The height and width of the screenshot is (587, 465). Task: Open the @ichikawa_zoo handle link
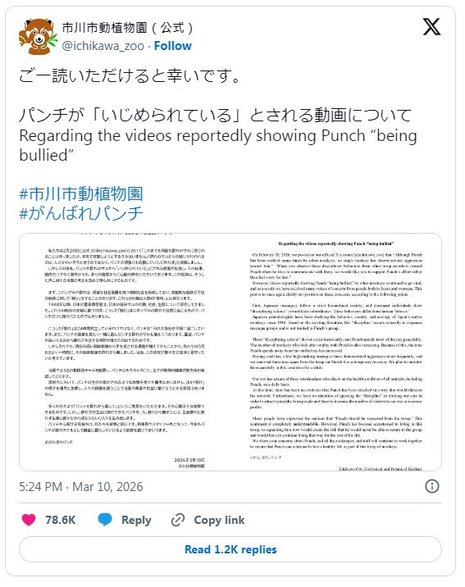103,46
